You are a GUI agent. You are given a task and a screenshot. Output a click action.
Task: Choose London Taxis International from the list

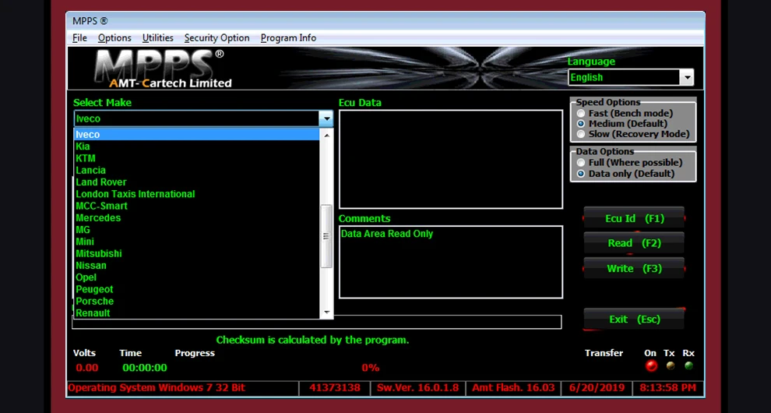(x=197, y=194)
